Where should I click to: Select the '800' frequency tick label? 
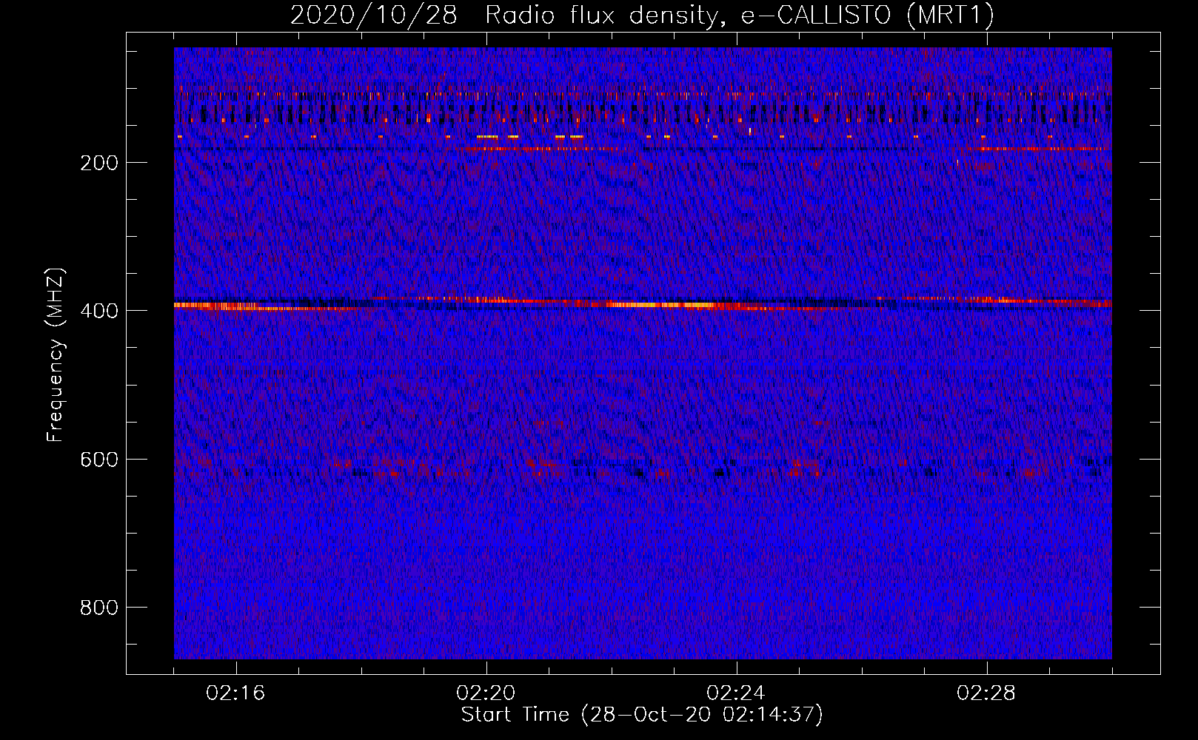(x=99, y=608)
